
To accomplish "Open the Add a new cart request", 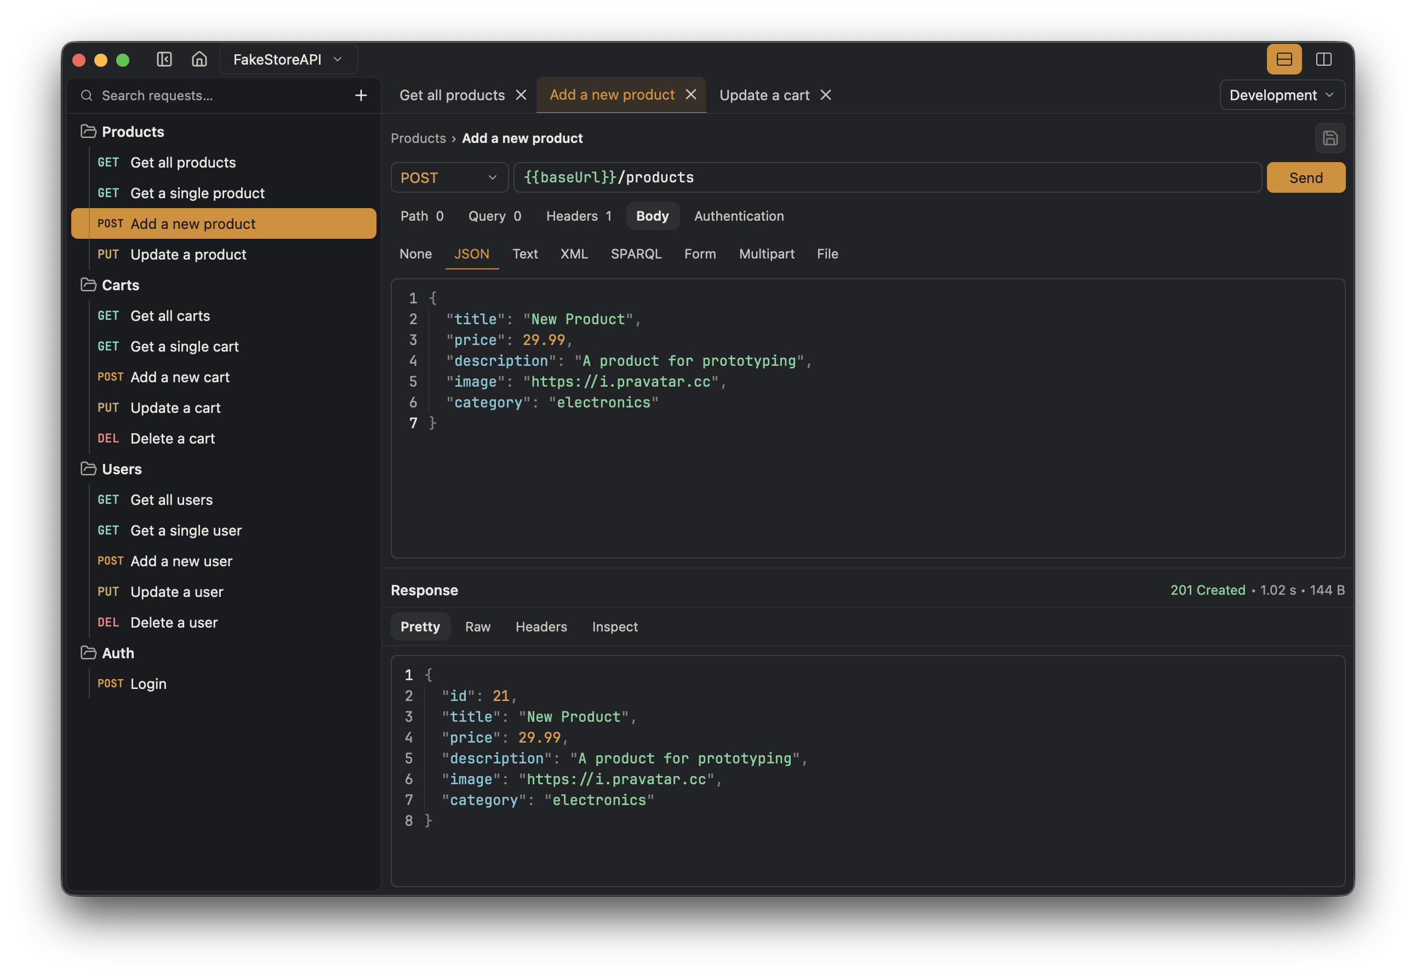I will point(224,377).
